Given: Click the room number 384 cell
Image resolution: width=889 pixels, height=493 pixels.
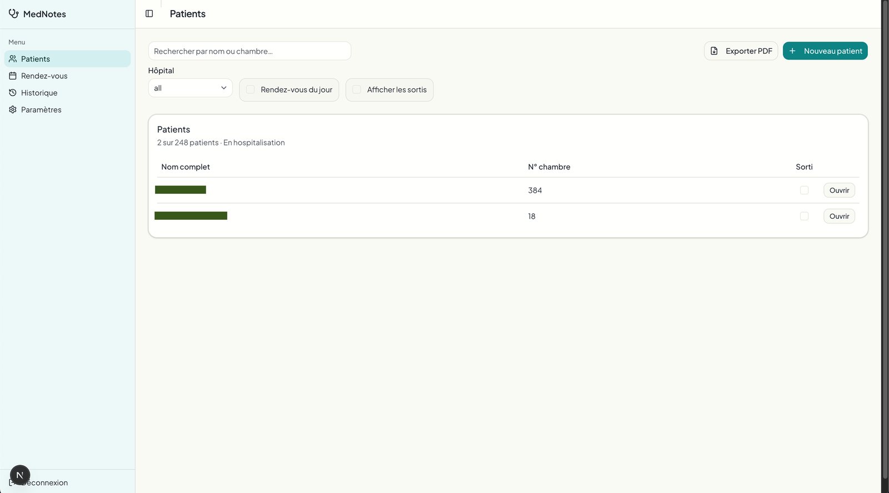Looking at the screenshot, I should pos(535,190).
